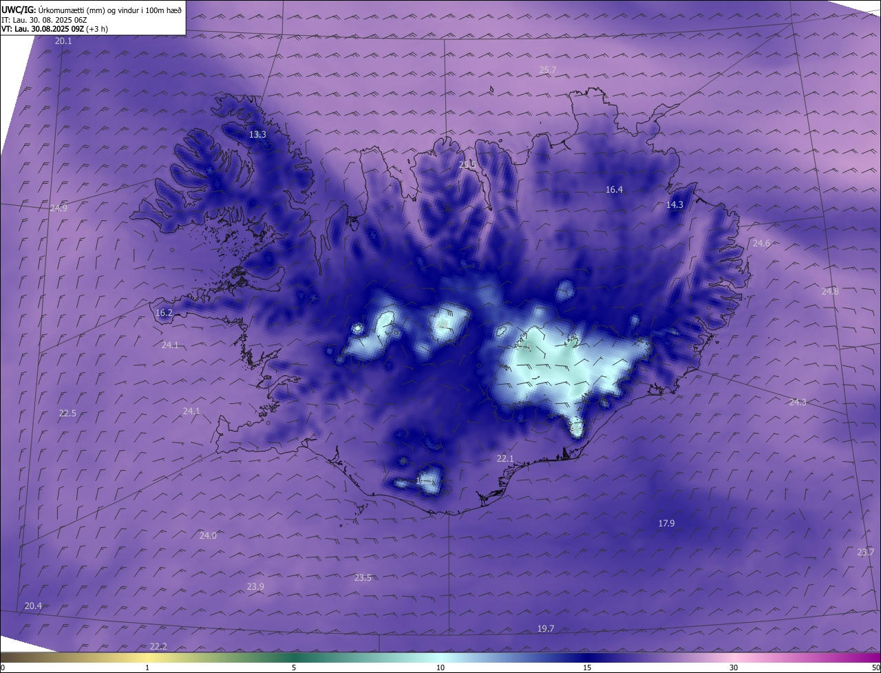This screenshot has height=673, width=881.
Task: Click the colour scale tick labelled 0
Action: point(3,668)
